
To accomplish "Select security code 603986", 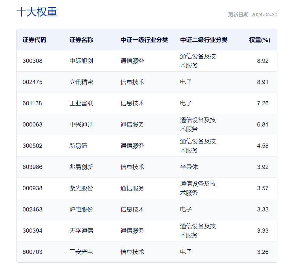I will point(32,167).
